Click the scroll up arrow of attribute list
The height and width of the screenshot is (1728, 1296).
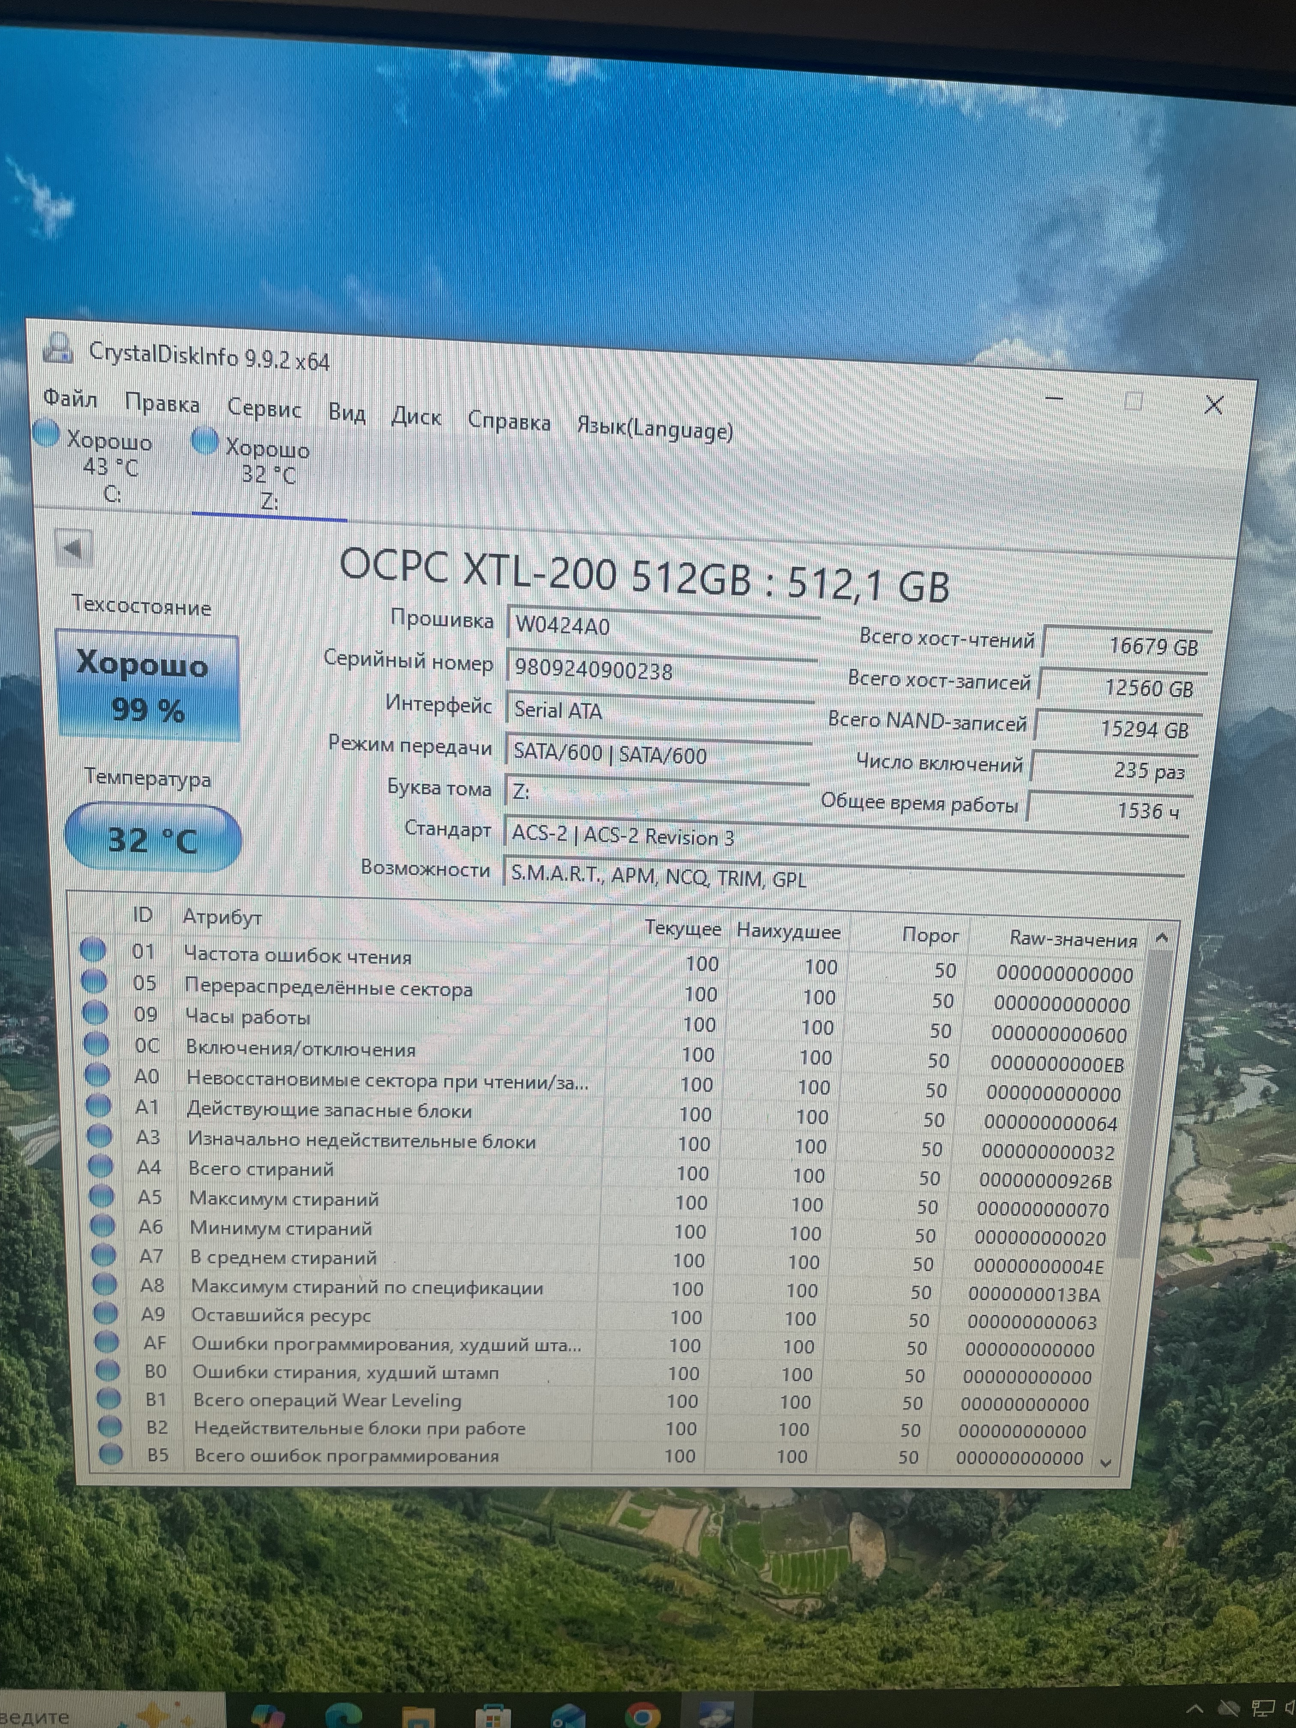(x=1161, y=937)
